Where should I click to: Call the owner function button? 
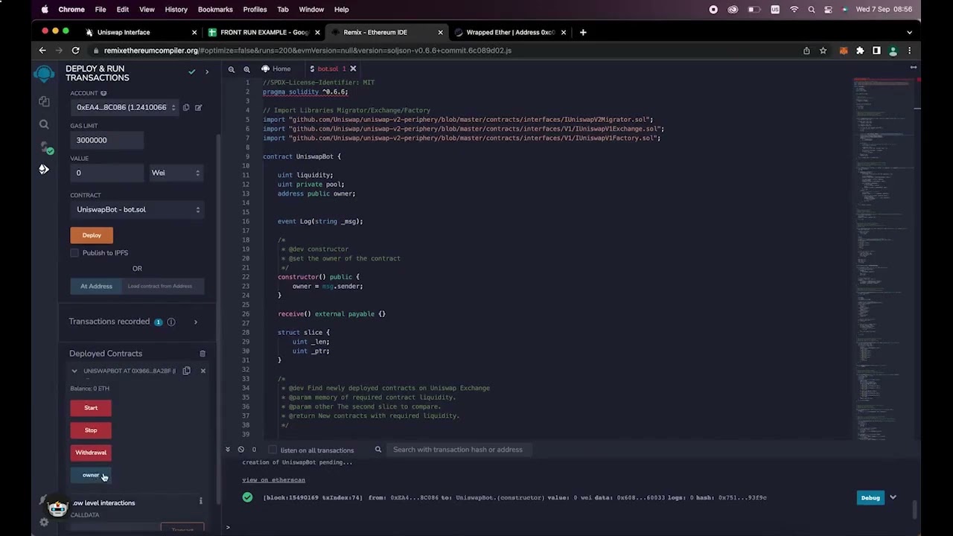[x=91, y=475]
